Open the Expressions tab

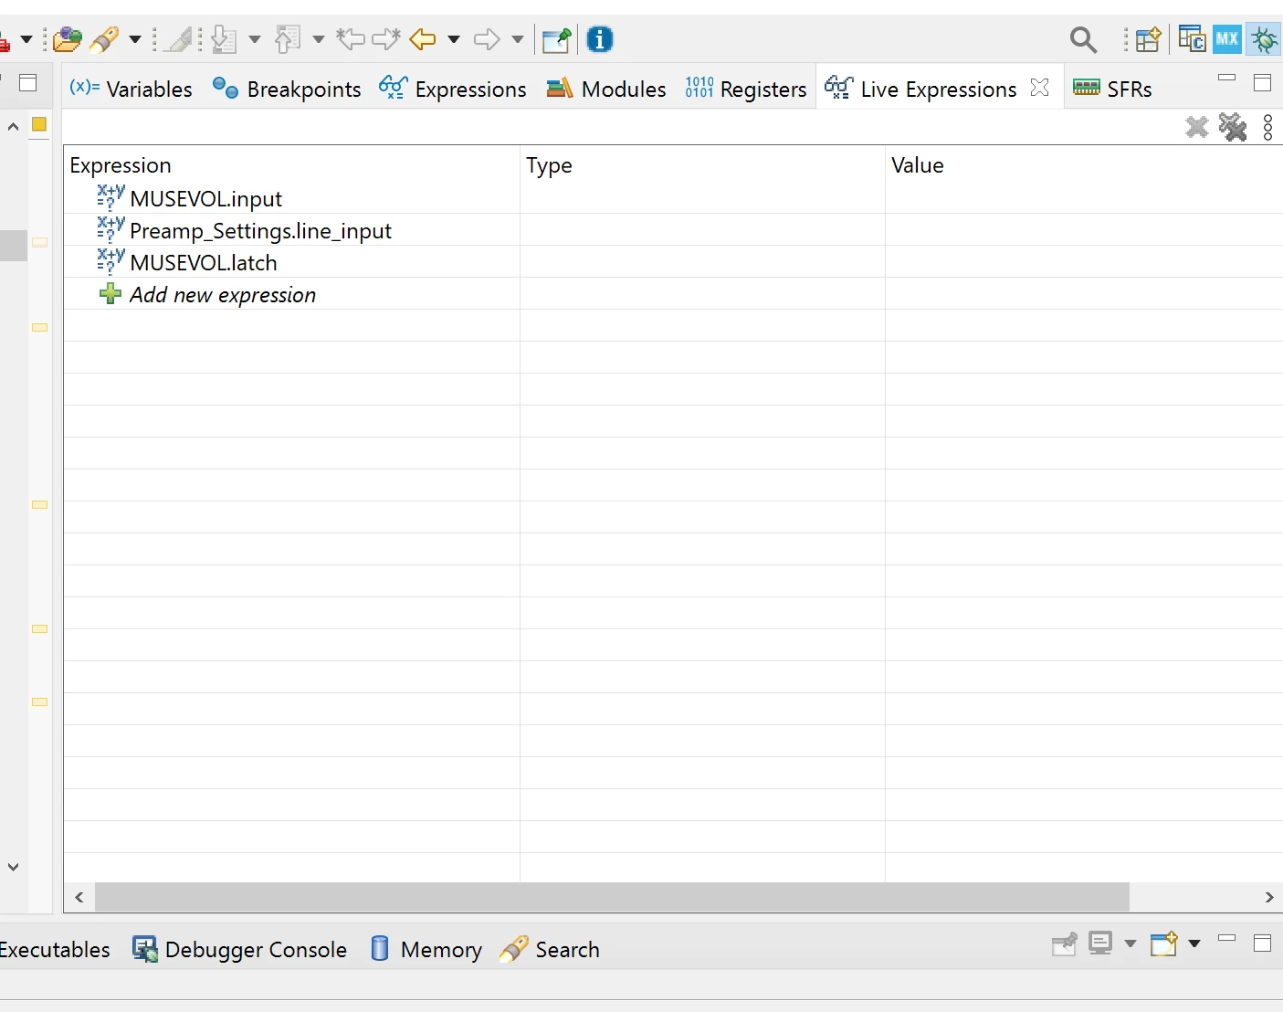(453, 89)
